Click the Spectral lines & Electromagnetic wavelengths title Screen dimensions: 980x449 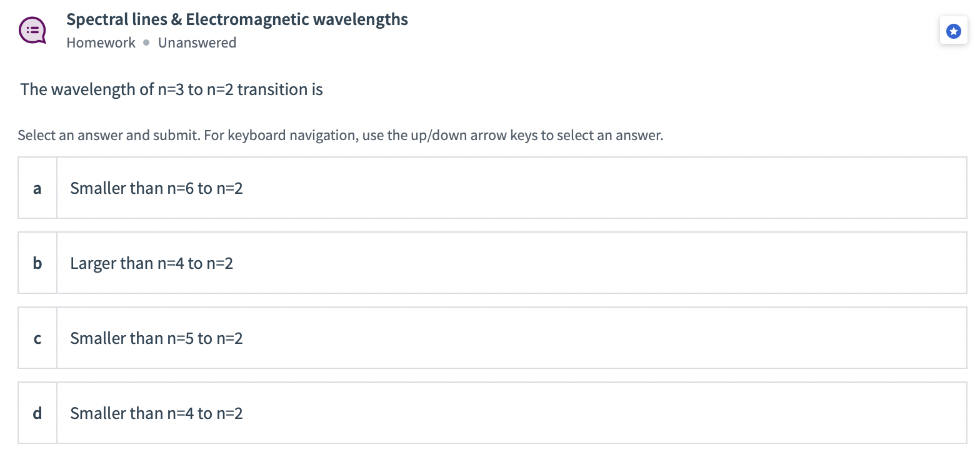coord(237,19)
